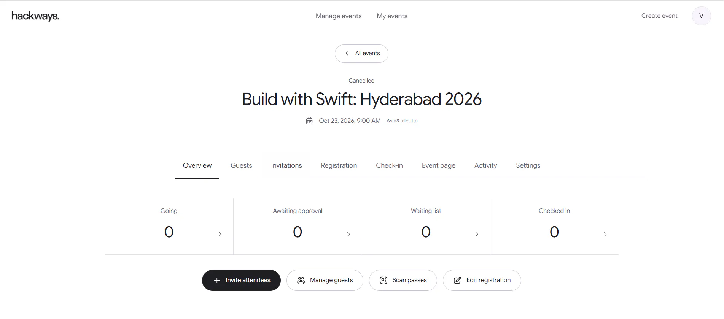This screenshot has width=724, height=319.
Task: Click the Cancelled status label
Action: tap(361, 81)
